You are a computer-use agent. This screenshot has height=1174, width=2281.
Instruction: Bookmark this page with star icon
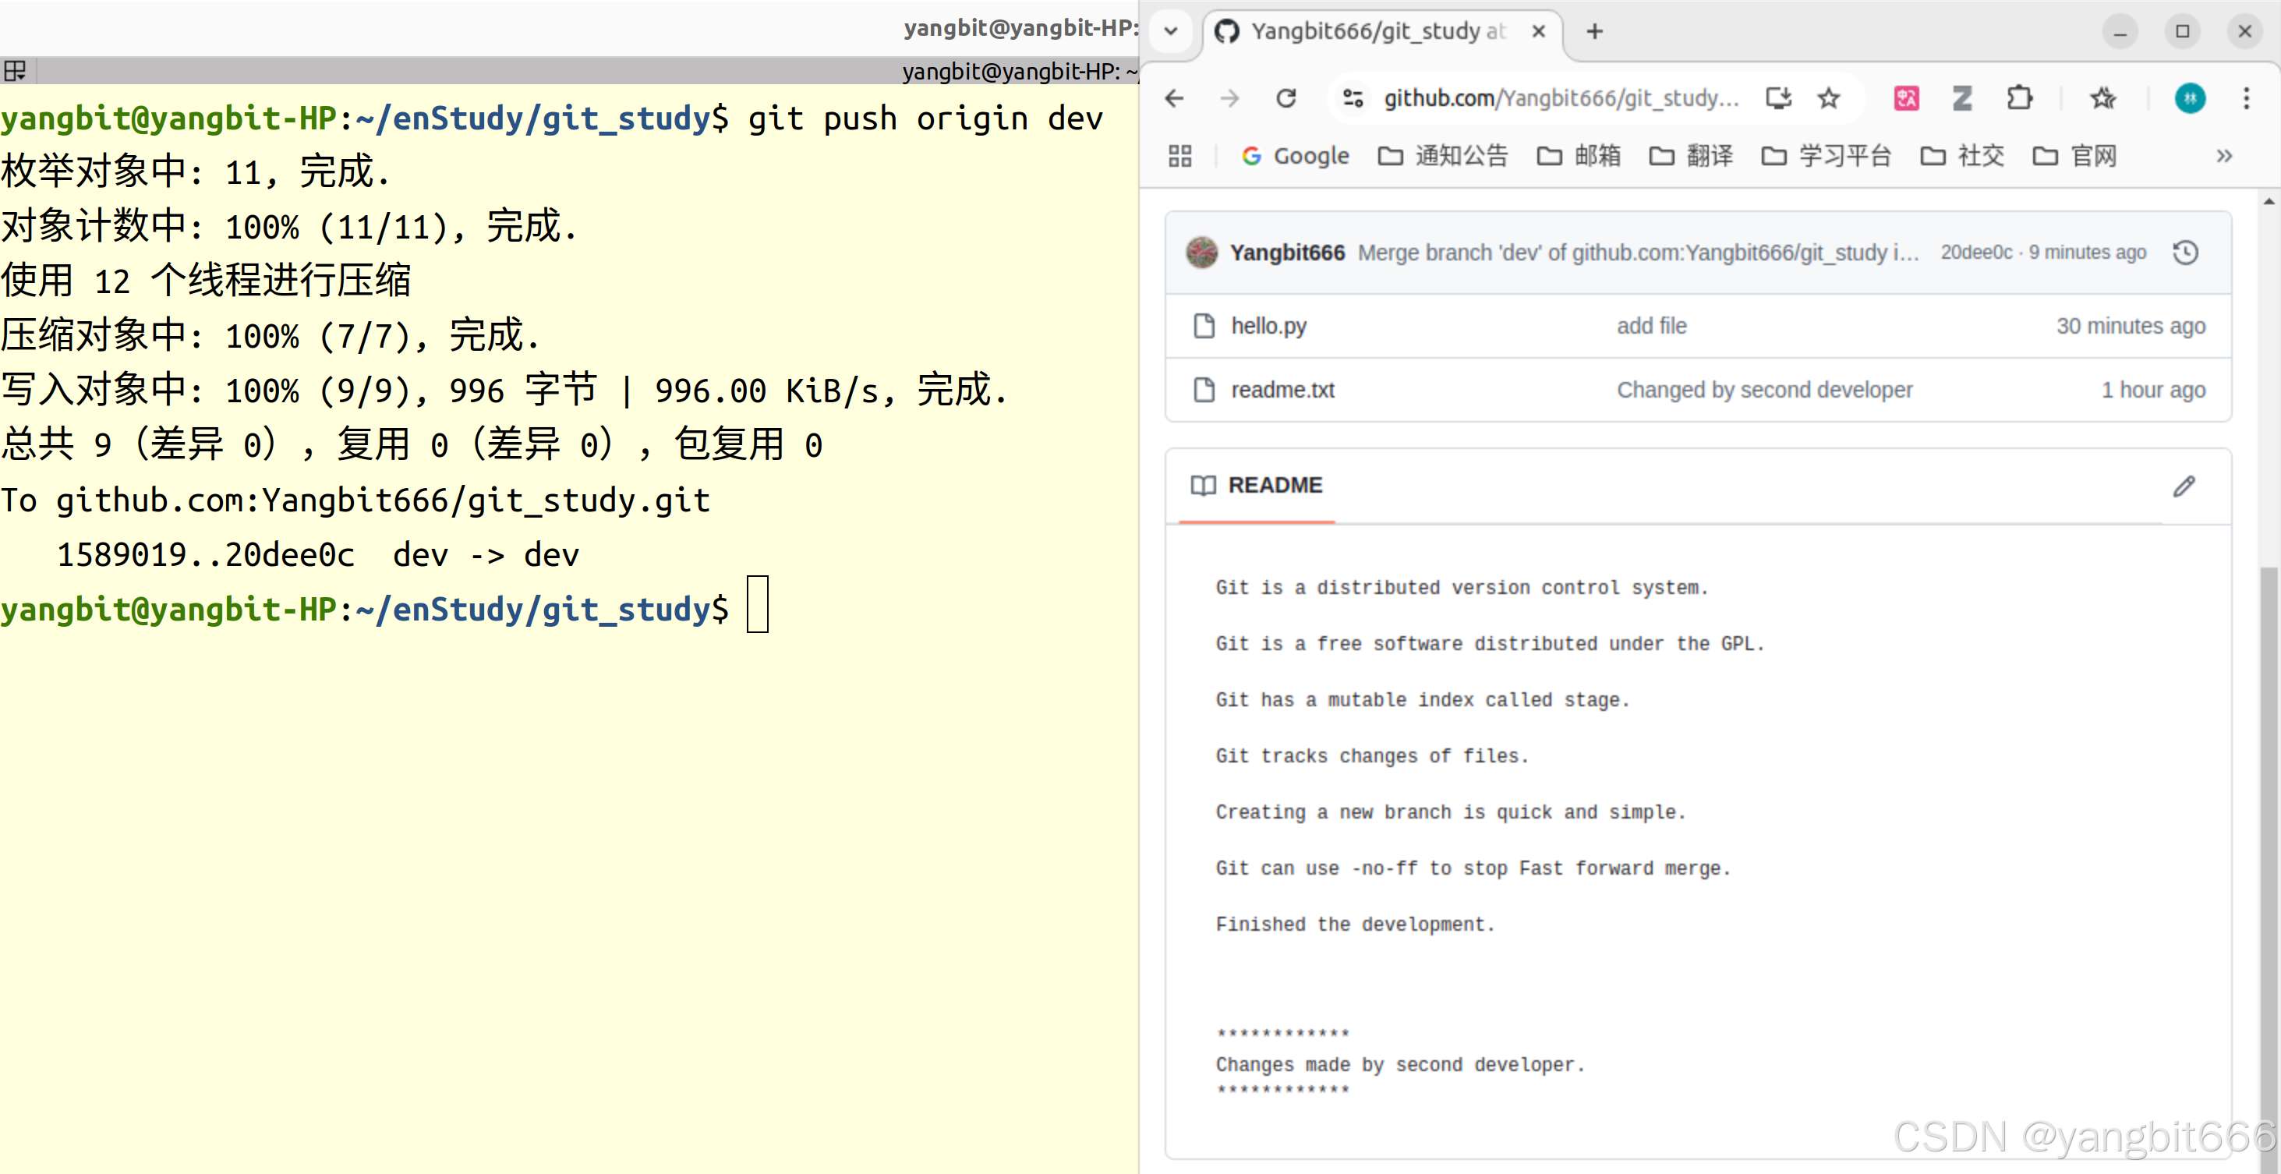[1829, 98]
